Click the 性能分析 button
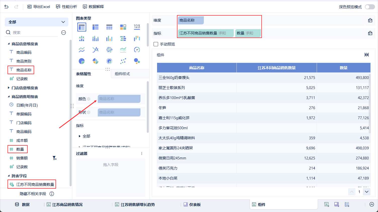 pyautogui.click(x=67, y=7)
